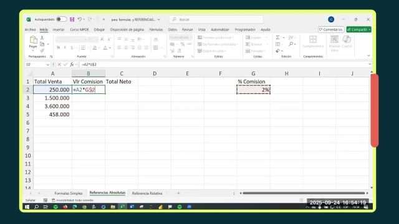Click the fx insert function icon

(x=72, y=65)
